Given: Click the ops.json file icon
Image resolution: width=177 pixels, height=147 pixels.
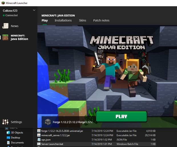Looking at the screenshot, I should click(x=39, y=140).
